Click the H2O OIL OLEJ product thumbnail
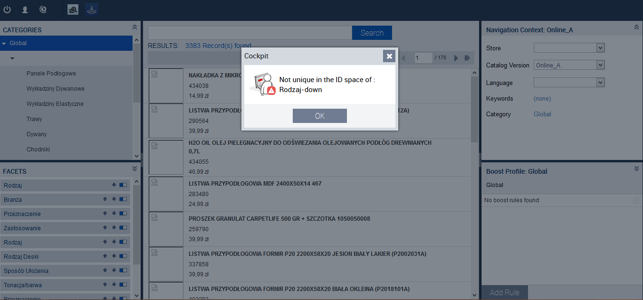The width and height of the screenshot is (643, 300). point(166,157)
